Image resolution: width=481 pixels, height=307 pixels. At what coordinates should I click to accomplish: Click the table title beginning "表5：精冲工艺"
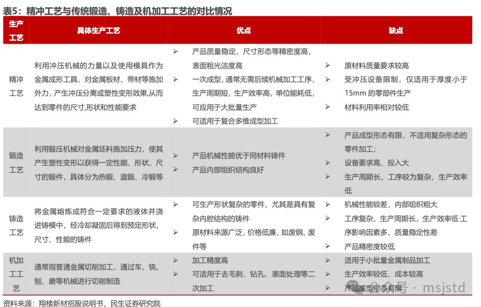coord(118,11)
